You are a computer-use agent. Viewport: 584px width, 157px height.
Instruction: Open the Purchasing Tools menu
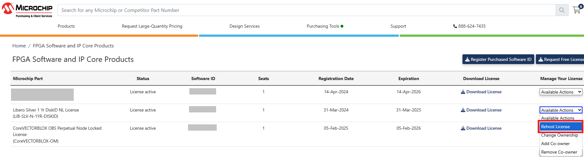click(323, 26)
